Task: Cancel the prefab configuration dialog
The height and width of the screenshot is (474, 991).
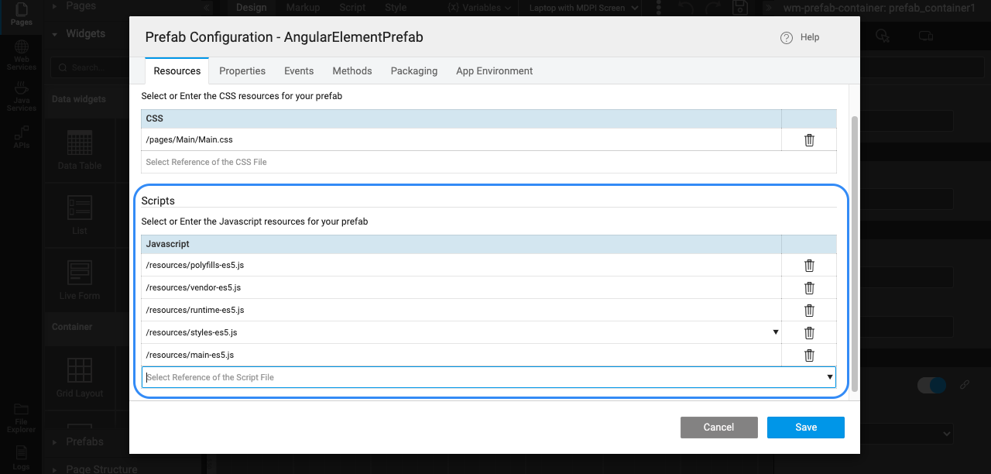Action: tap(718, 428)
